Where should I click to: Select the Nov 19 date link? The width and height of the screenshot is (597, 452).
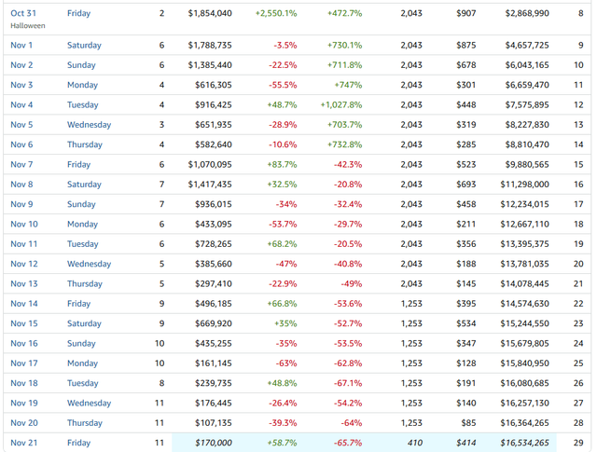pyautogui.click(x=24, y=403)
